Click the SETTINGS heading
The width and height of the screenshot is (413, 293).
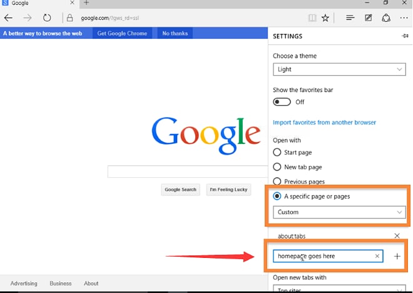coord(288,36)
